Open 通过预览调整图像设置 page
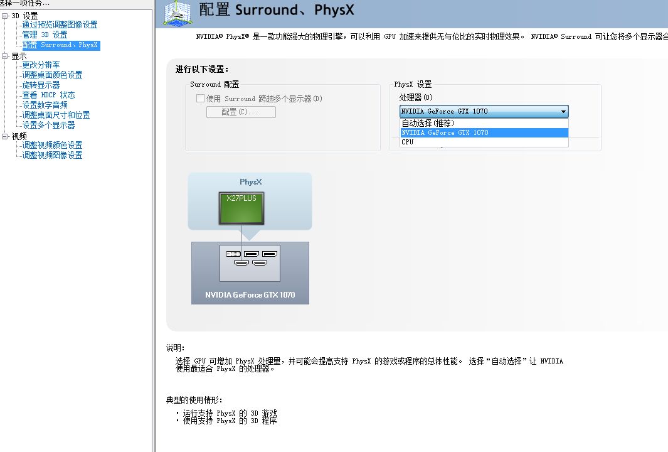Image resolution: width=668 pixels, height=452 pixels. (60, 24)
